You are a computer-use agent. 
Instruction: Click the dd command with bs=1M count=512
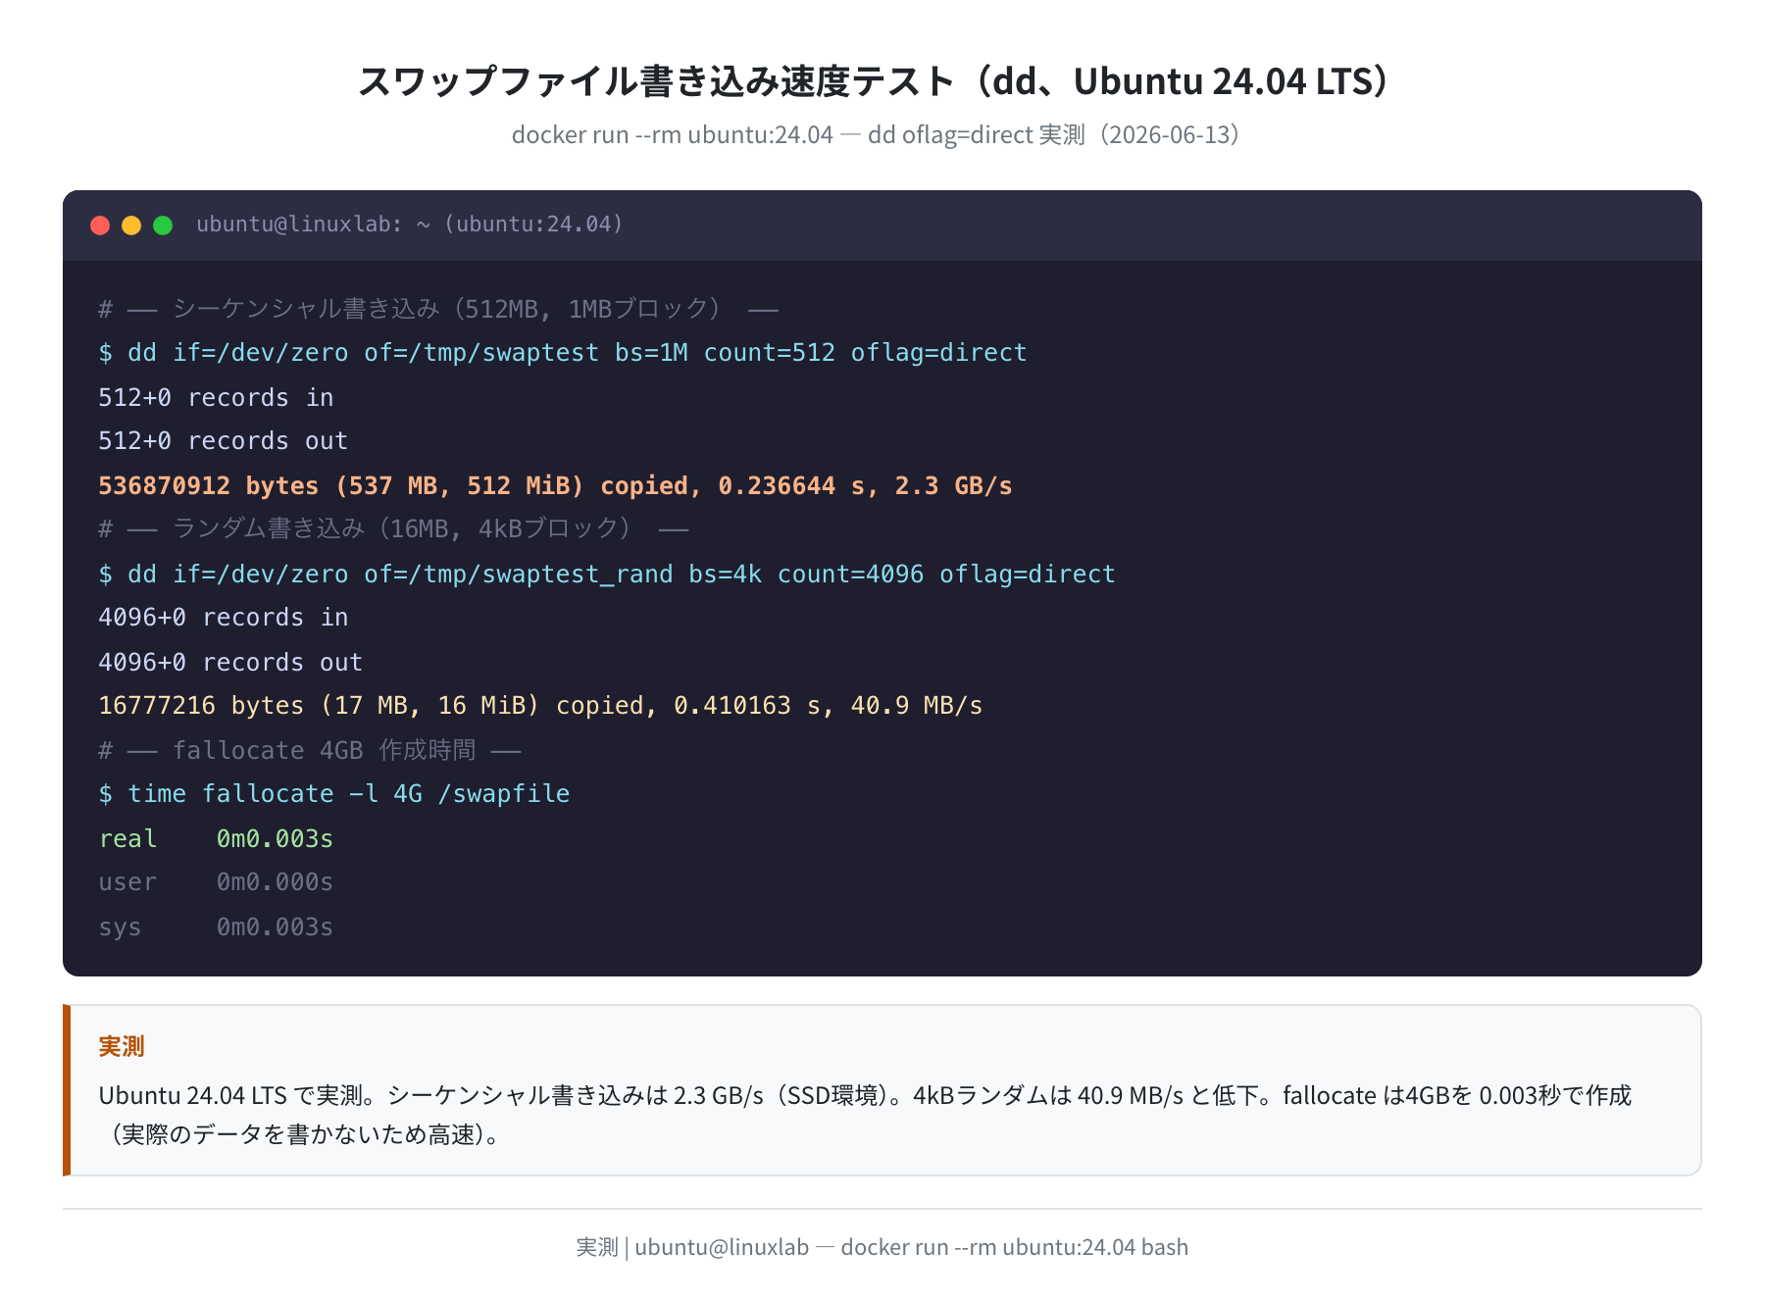(563, 353)
